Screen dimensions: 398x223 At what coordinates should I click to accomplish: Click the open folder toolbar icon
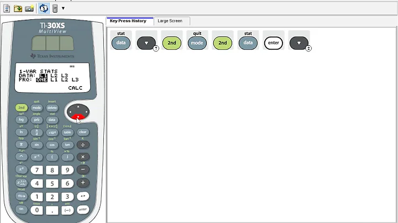18,9
